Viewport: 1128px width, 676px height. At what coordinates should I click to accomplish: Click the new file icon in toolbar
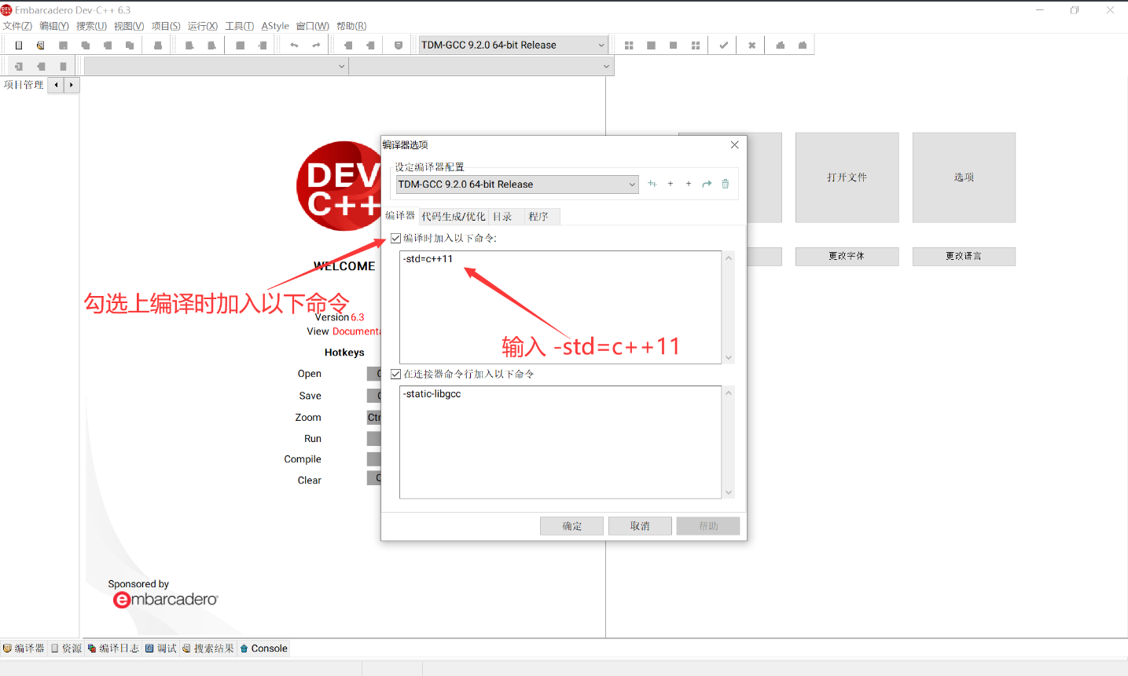pos(19,46)
